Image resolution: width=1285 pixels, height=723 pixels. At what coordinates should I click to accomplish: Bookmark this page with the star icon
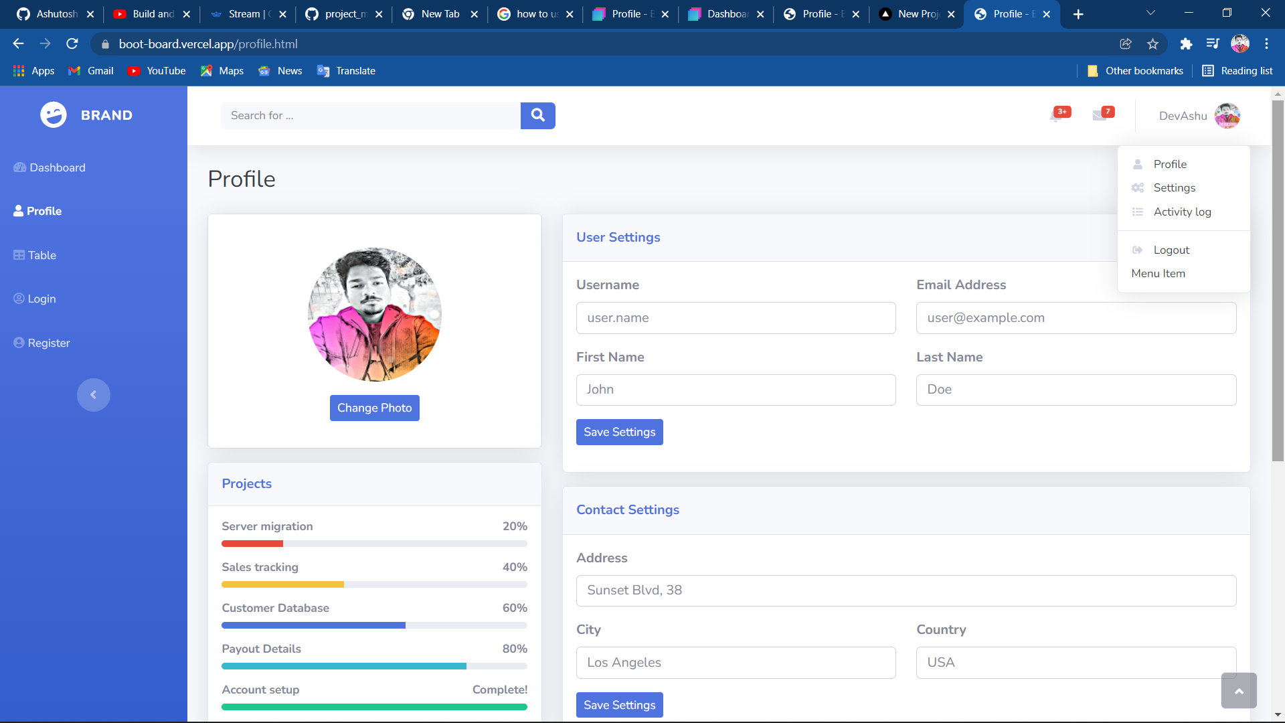pyautogui.click(x=1152, y=44)
